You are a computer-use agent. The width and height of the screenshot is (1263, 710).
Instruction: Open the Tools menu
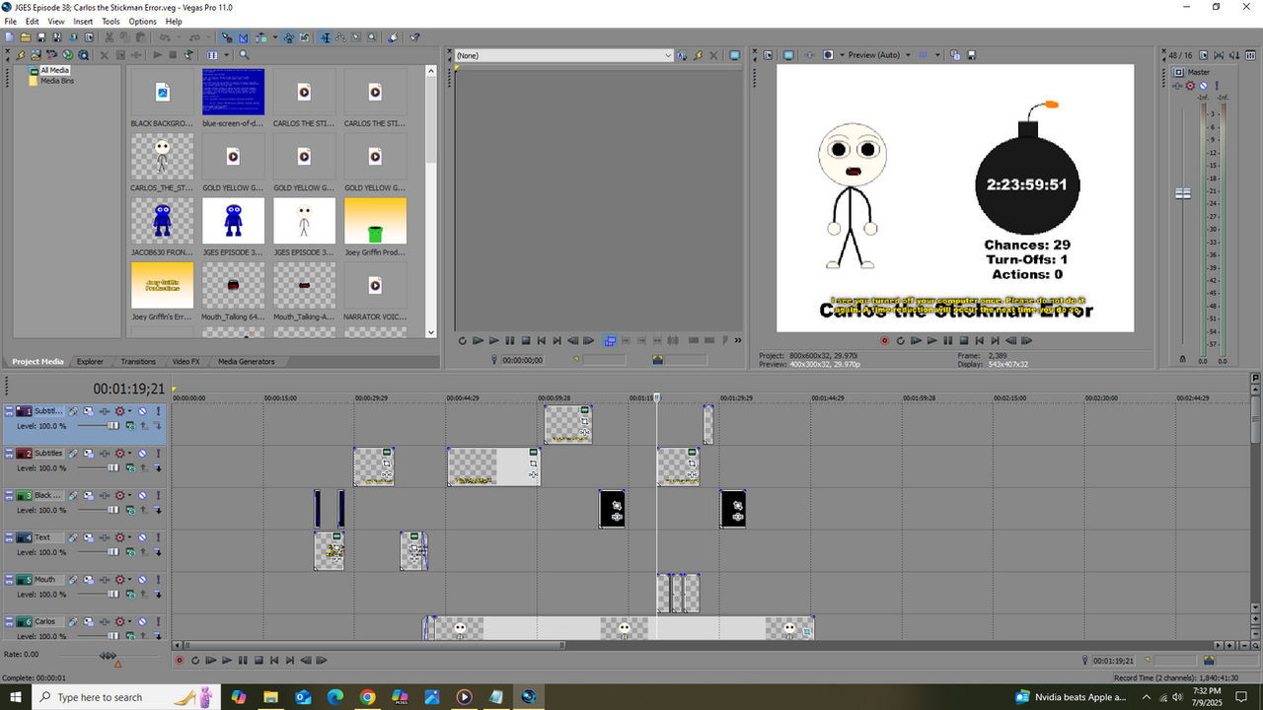[110, 21]
